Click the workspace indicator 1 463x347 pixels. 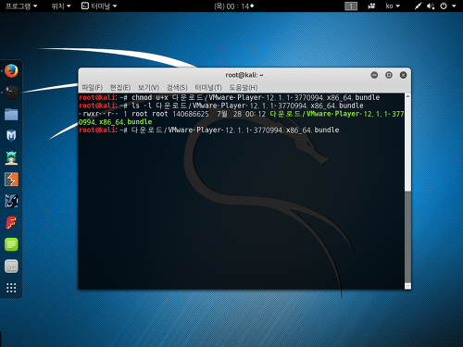351,6
